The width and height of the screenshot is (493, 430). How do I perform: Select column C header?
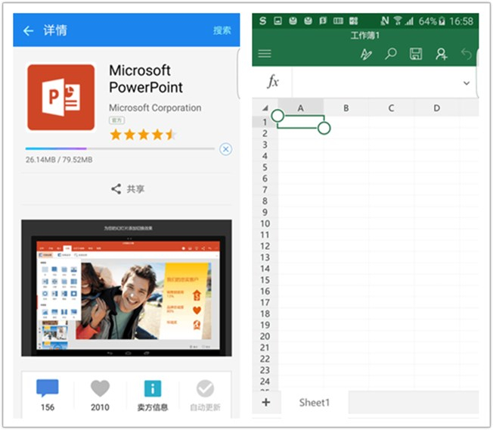tap(391, 108)
